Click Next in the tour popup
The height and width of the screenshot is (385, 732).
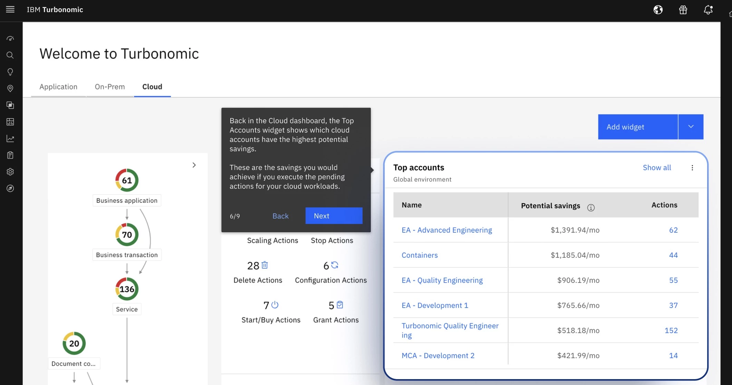[x=334, y=216]
